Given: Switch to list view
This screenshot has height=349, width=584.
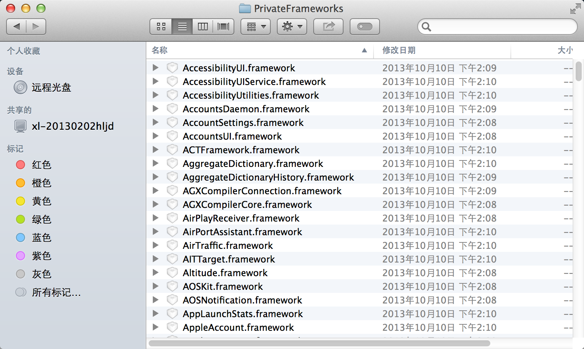Looking at the screenshot, I should click(x=182, y=27).
